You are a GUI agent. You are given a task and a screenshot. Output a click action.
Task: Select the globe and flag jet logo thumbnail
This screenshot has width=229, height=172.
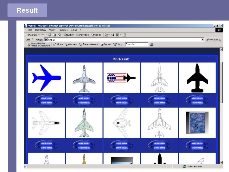(122, 78)
